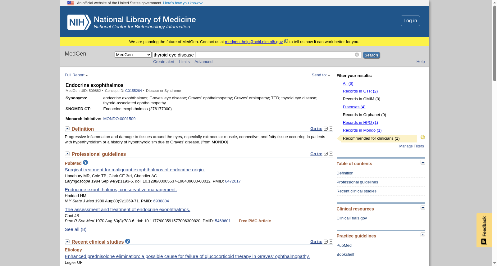The image size is (497, 266).
Task: Collapse the Recent clinical studies section toggle
Action: coord(67,241)
